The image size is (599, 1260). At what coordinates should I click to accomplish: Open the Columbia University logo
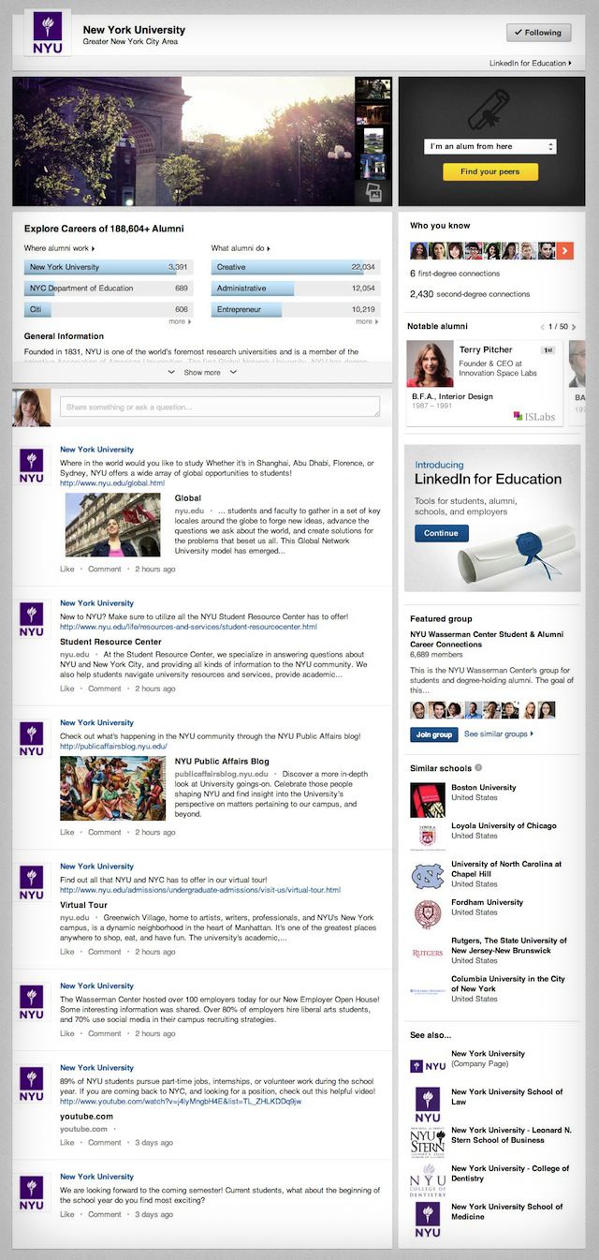(x=428, y=990)
